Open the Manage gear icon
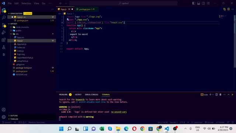 (x=4, y=117)
